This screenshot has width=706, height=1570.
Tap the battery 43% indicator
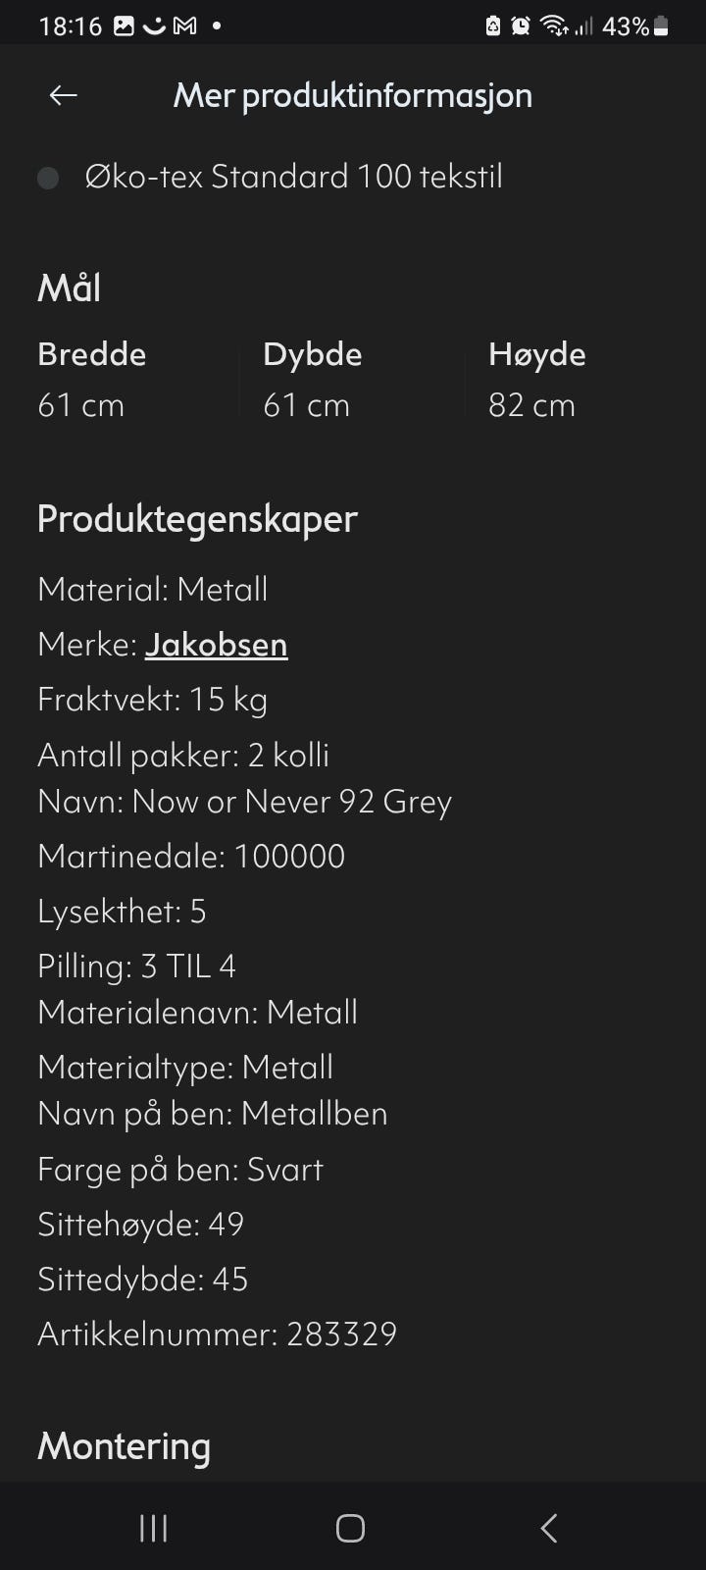click(x=635, y=26)
